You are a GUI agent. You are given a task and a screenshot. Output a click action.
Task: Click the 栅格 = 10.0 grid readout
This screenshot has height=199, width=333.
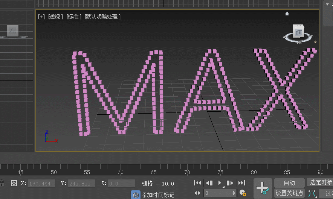click(158, 184)
